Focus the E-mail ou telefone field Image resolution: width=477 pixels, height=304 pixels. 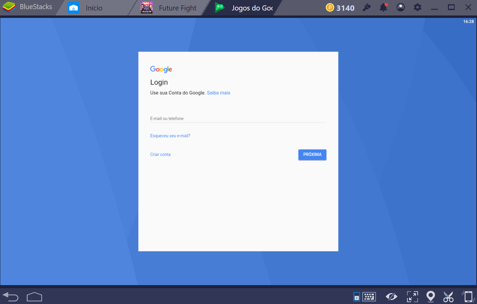click(238, 118)
